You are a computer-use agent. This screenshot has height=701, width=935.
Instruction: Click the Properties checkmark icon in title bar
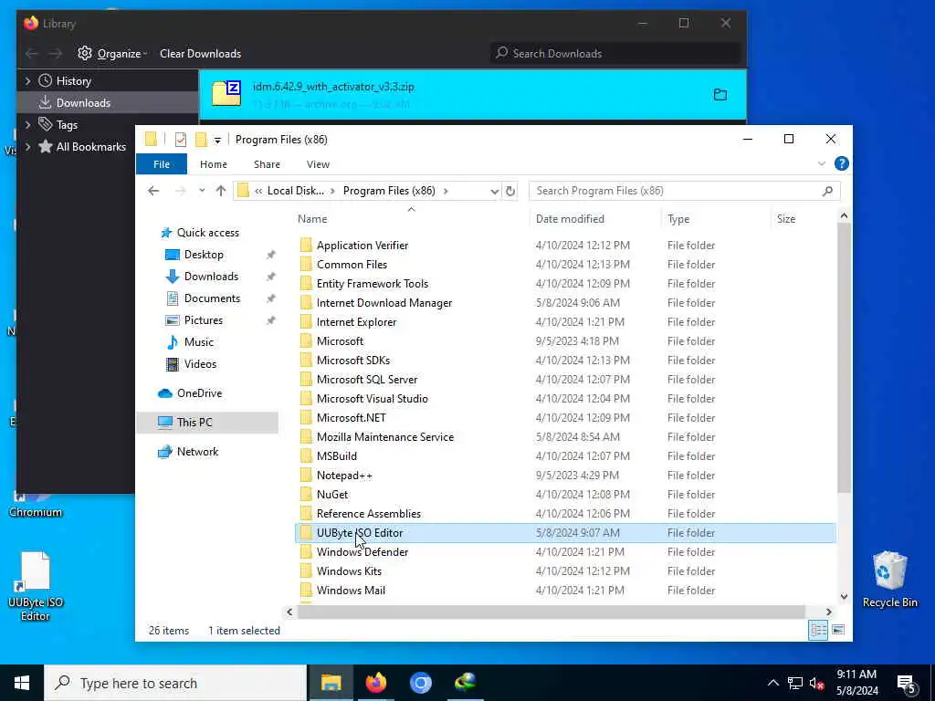(x=181, y=140)
